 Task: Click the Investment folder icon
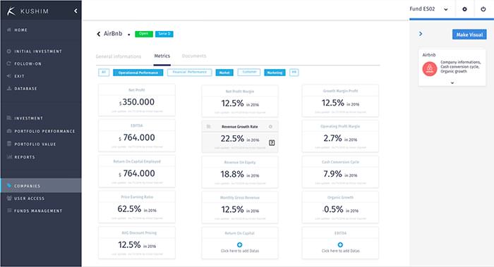tap(8, 118)
